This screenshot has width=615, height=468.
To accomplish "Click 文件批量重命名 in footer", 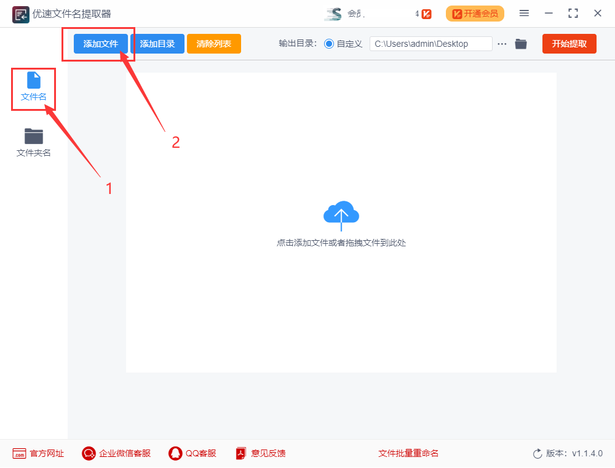I will tap(408, 453).
